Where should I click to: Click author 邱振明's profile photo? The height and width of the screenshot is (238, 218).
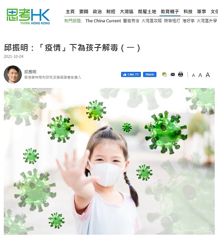(x=13, y=74)
